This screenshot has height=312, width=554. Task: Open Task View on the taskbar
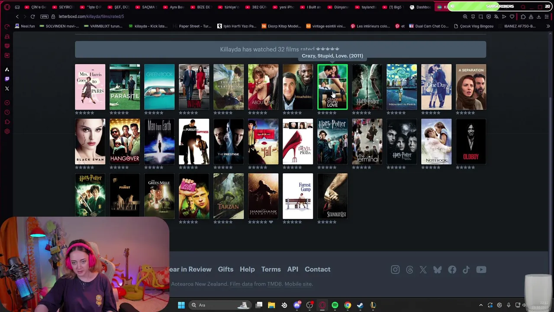259,305
